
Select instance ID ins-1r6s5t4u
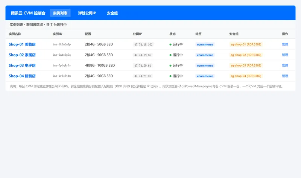click(62, 76)
